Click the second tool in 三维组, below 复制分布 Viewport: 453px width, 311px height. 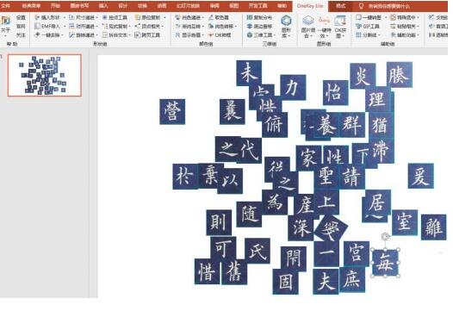(259, 27)
